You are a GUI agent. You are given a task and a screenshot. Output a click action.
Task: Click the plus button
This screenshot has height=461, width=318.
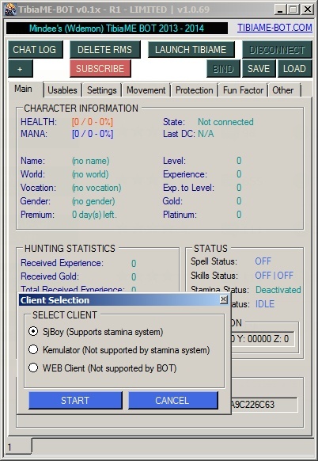pos(21,68)
